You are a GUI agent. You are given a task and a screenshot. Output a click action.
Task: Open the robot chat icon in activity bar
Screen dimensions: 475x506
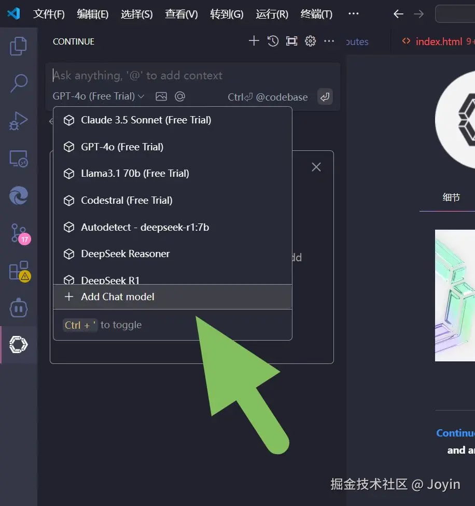coord(18,307)
